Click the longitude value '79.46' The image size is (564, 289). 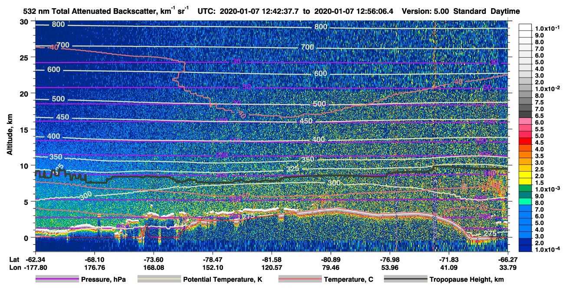pos(331,268)
